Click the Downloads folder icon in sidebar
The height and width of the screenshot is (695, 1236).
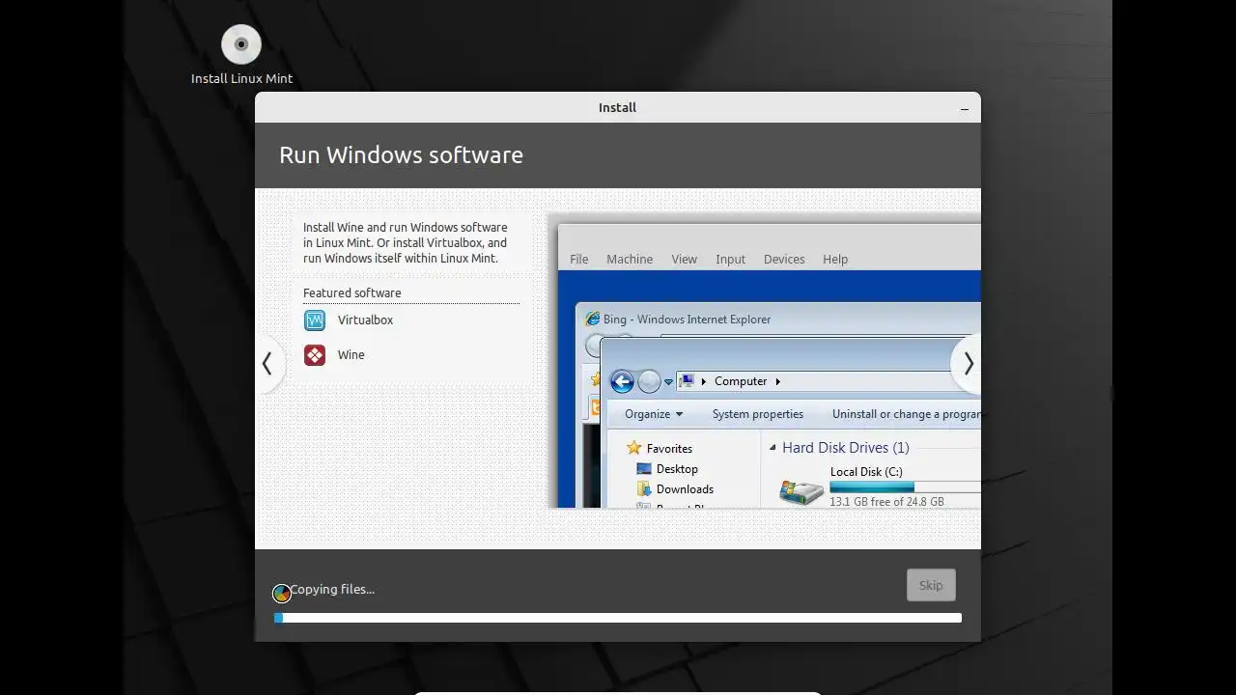(x=644, y=489)
